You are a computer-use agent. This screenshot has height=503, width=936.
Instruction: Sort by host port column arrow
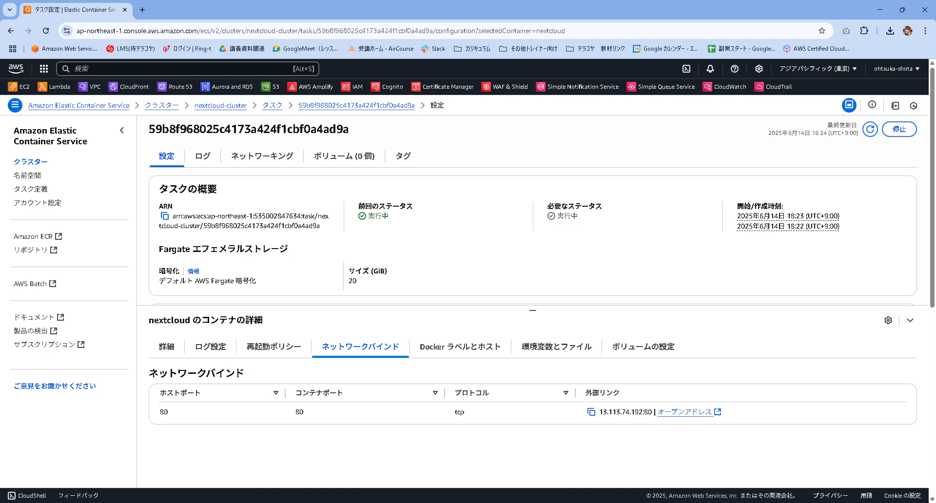tap(276, 393)
